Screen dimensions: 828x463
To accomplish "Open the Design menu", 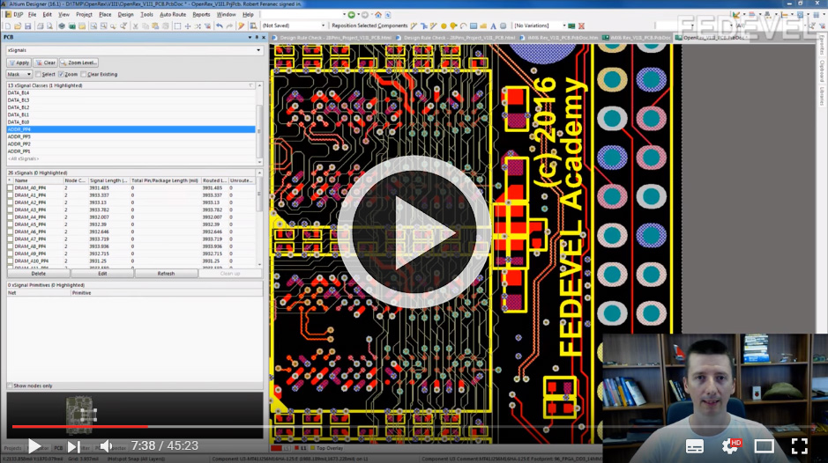I will click(125, 15).
